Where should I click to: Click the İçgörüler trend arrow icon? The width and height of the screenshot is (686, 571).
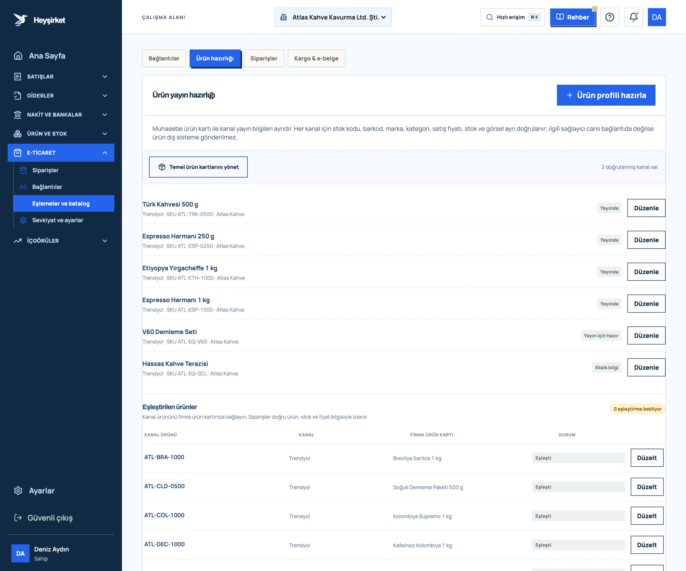[x=18, y=241]
